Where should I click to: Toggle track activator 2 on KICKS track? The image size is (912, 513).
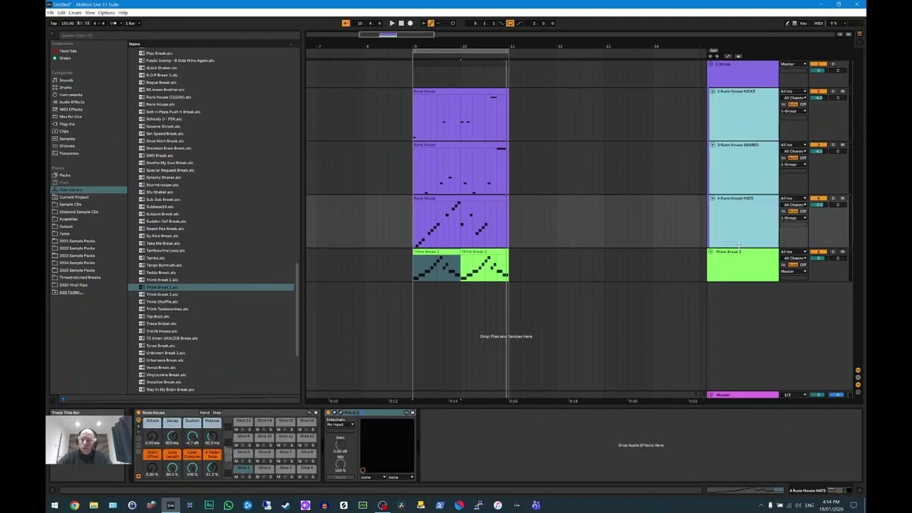817,91
